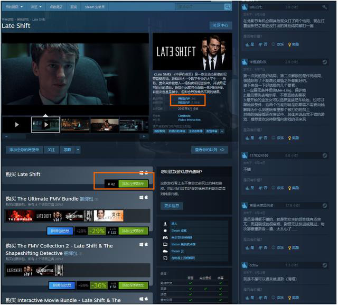Viewport: 338px width, 305px height.
Task: Click the Late Shift header capsule image
Action: point(192,51)
